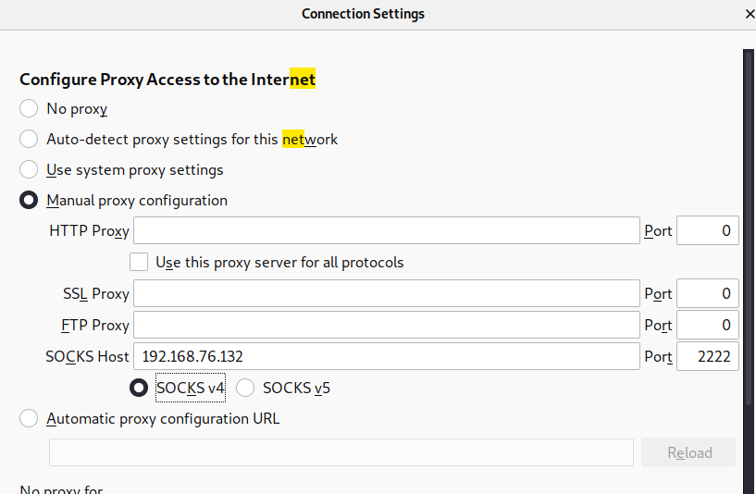This screenshot has width=756, height=494.
Task: Click the SSL Proxy address field
Action: point(387,294)
